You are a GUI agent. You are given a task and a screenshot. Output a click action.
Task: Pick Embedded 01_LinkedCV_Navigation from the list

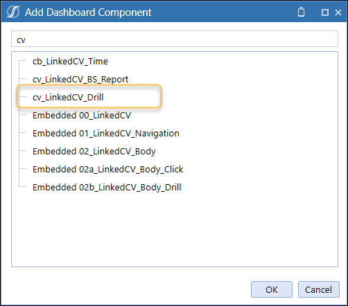pyautogui.click(x=106, y=134)
